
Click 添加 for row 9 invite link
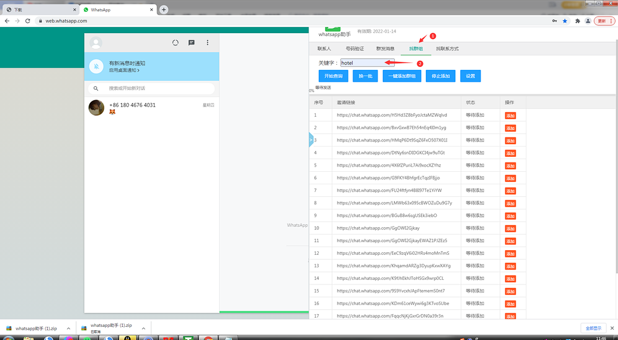click(x=510, y=216)
